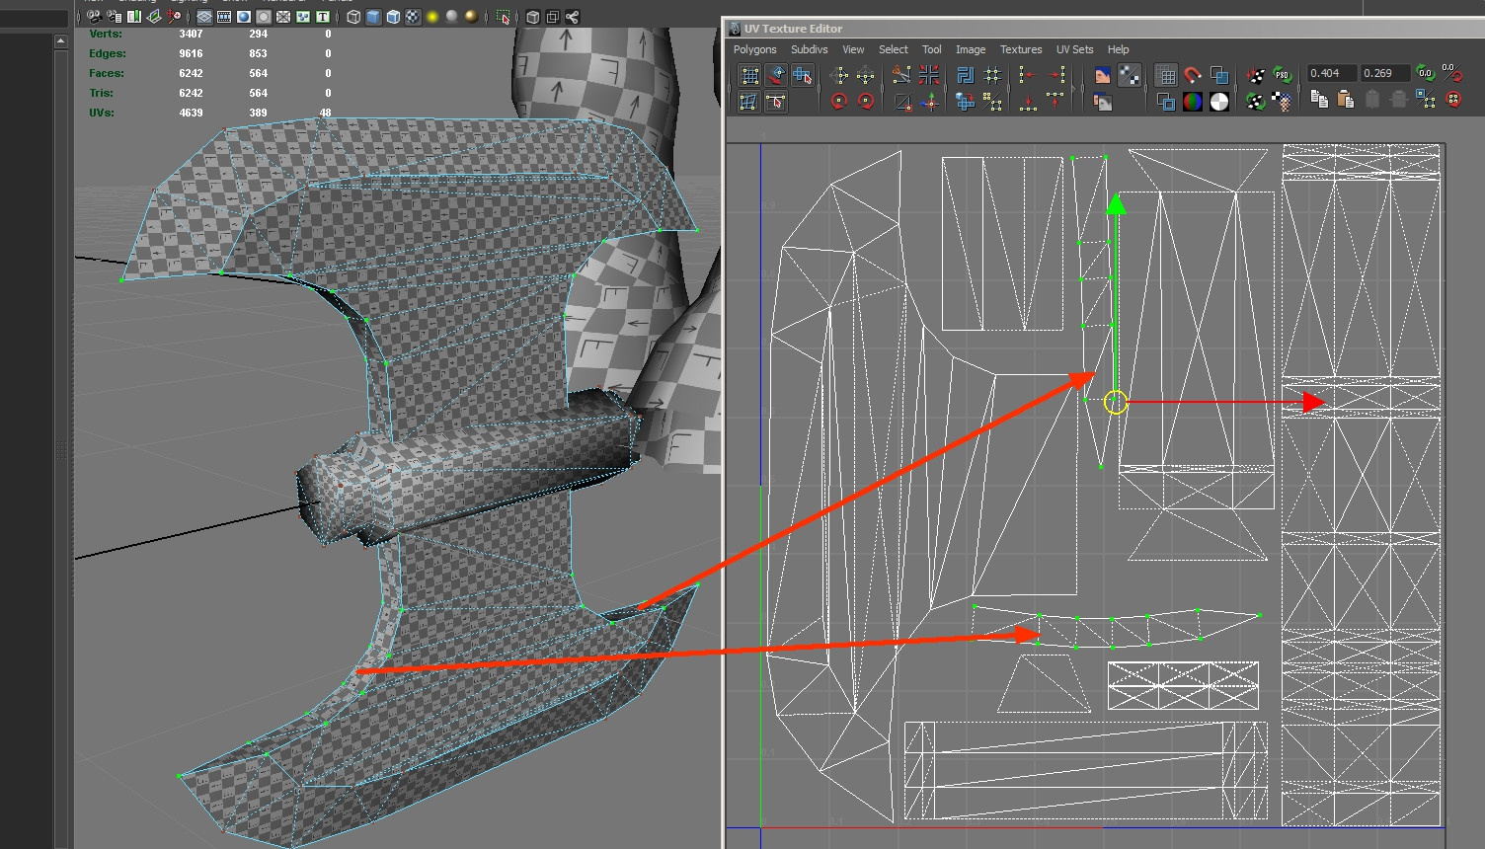Click the Image Plane icon in viewport toolbar
The width and height of the screenshot is (1485, 849).
[x=153, y=17]
